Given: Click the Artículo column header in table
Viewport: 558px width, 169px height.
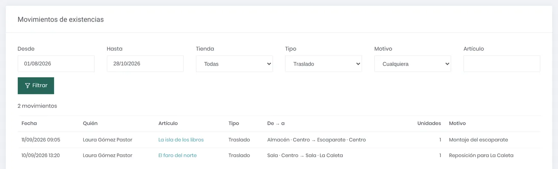Looking at the screenshot, I should point(168,123).
